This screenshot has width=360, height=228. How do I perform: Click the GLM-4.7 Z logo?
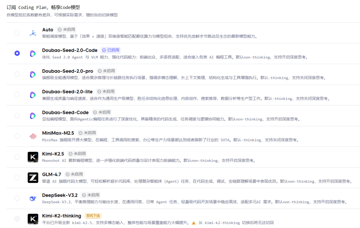[33, 178]
